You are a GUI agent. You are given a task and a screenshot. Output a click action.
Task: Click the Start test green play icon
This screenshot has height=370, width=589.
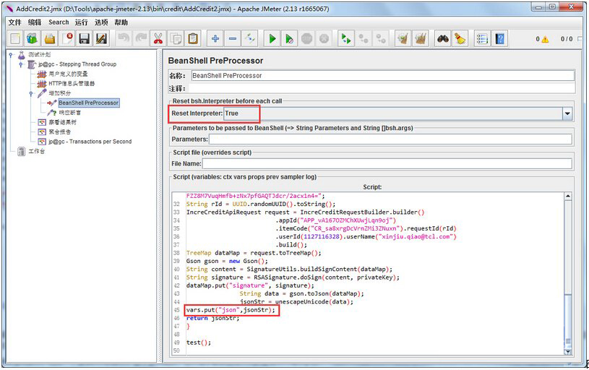272,38
